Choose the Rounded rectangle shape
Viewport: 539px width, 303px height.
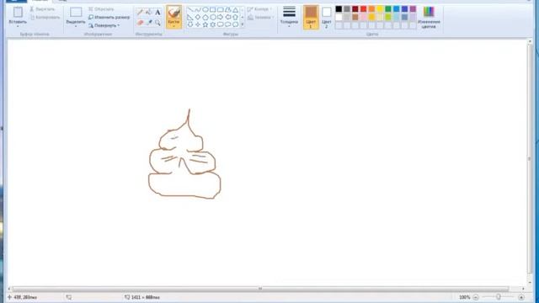click(x=221, y=9)
